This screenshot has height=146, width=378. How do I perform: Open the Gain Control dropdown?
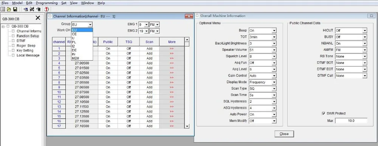[274, 76]
